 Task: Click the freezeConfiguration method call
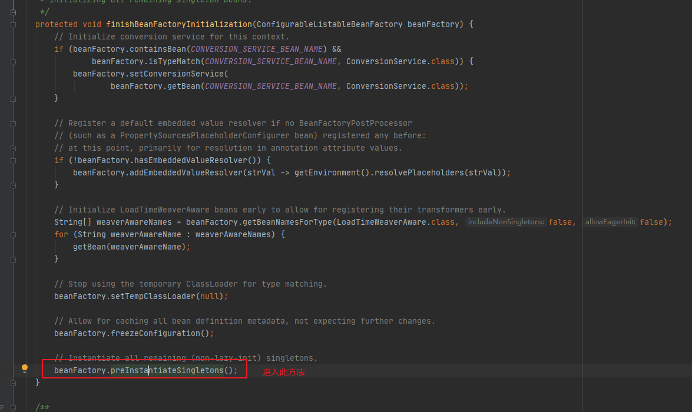pyautogui.click(x=155, y=333)
